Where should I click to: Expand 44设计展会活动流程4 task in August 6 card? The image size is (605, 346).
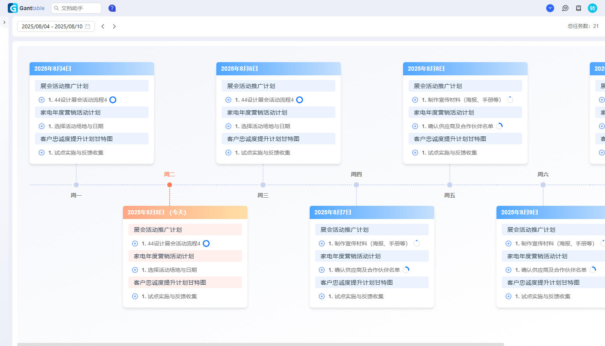[228, 100]
